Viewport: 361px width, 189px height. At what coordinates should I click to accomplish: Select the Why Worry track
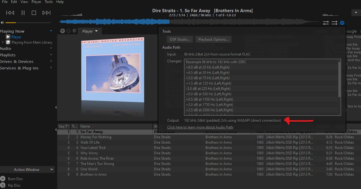[209, 153]
